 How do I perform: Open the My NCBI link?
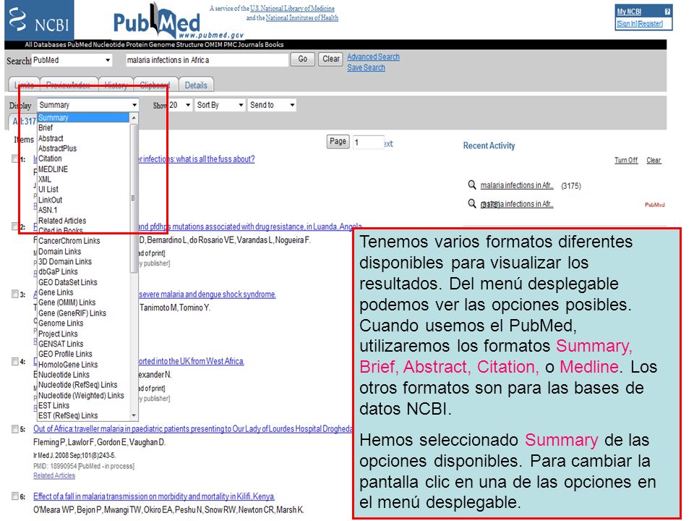[629, 12]
